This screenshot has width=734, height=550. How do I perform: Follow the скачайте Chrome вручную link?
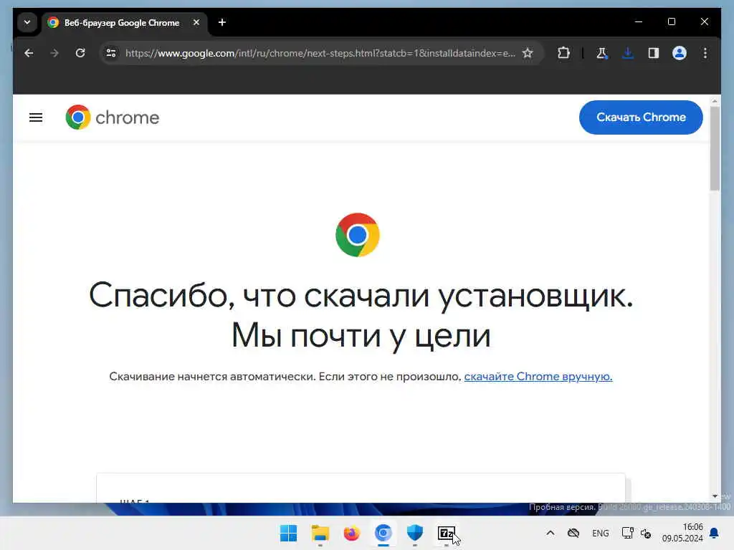click(538, 377)
